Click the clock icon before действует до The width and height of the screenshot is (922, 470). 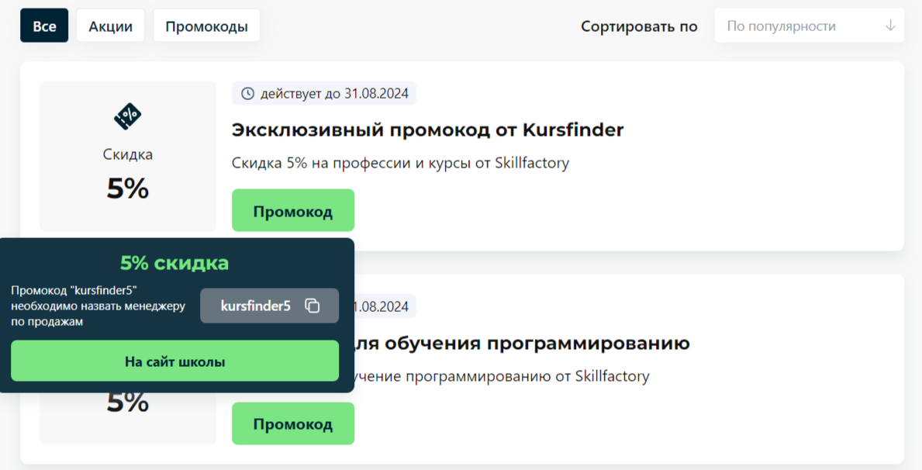click(x=247, y=94)
